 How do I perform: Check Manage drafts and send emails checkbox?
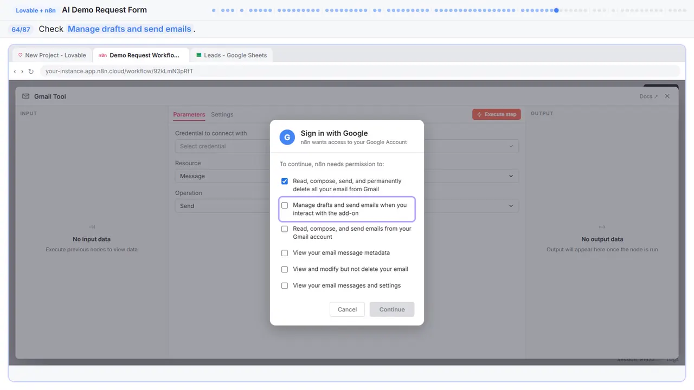tap(285, 205)
